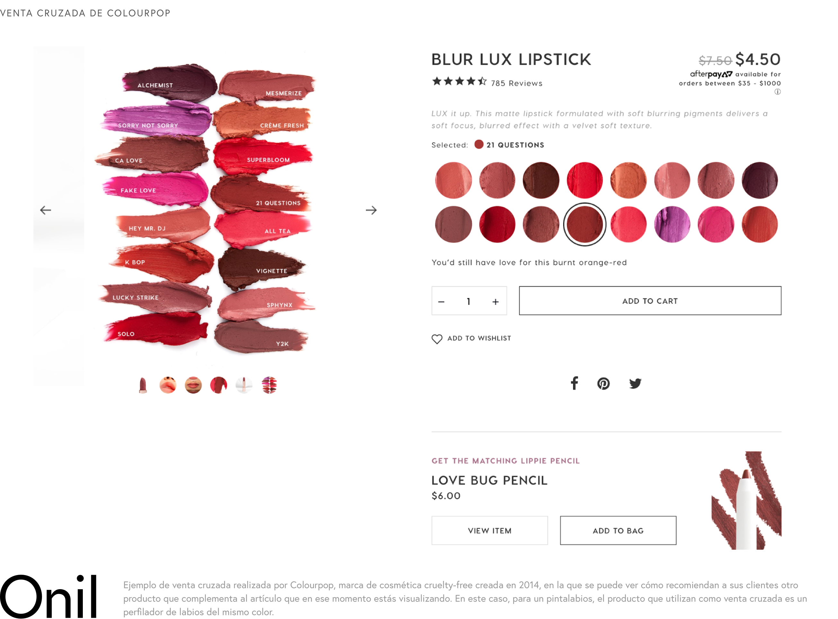Select the hot pink shade swatch
The height and width of the screenshot is (619, 838).
coord(716,224)
